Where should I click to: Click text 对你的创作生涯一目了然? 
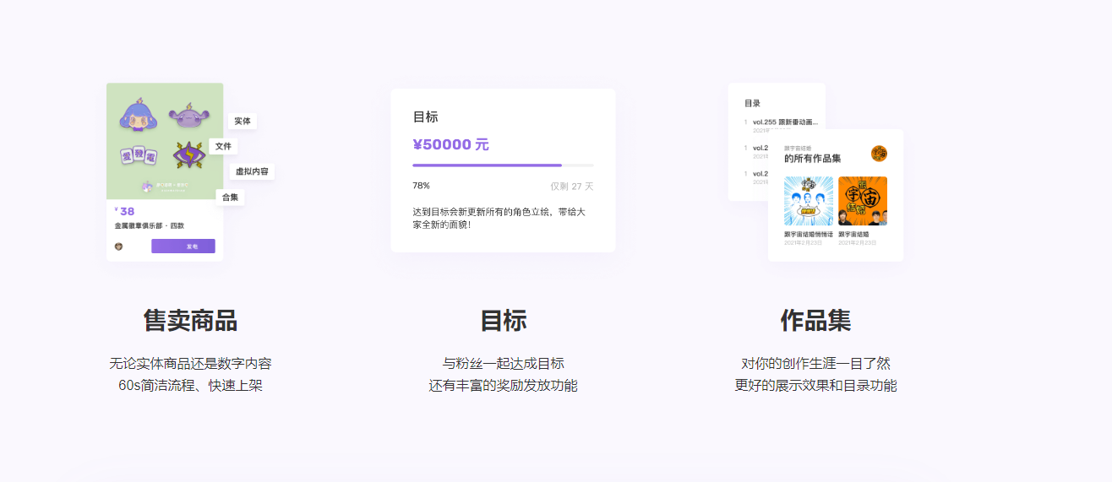815,364
